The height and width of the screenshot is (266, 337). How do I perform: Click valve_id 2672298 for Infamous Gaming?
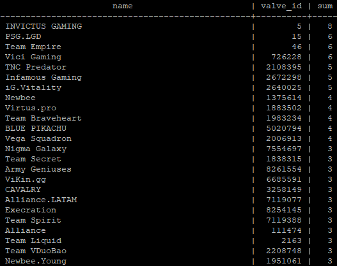(284, 77)
